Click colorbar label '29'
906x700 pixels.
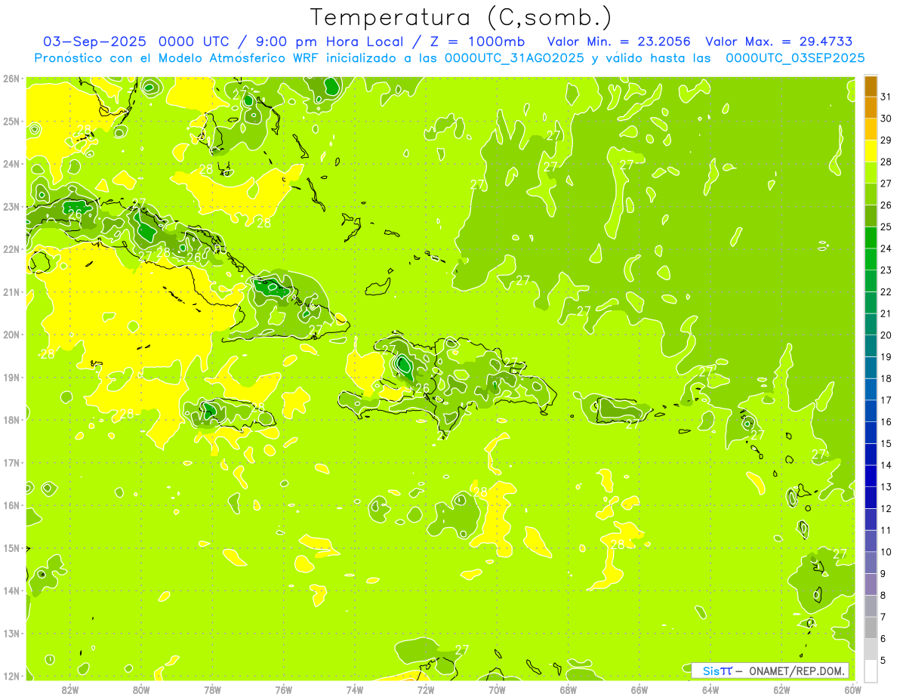tap(886, 140)
